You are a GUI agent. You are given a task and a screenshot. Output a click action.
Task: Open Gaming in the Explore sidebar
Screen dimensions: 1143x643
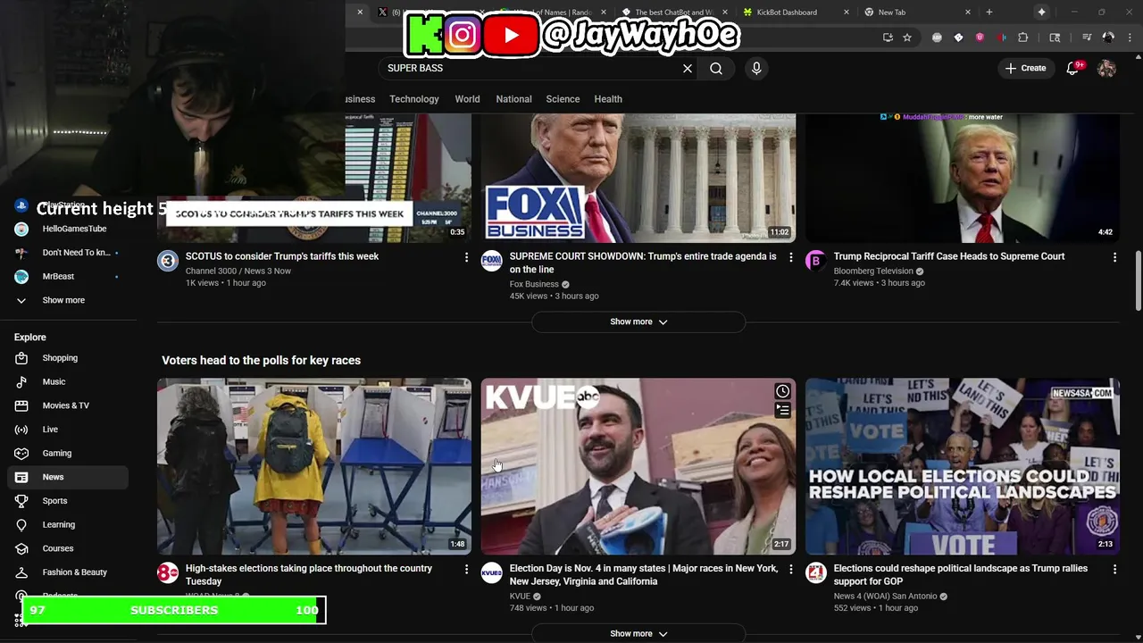click(68, 453)
